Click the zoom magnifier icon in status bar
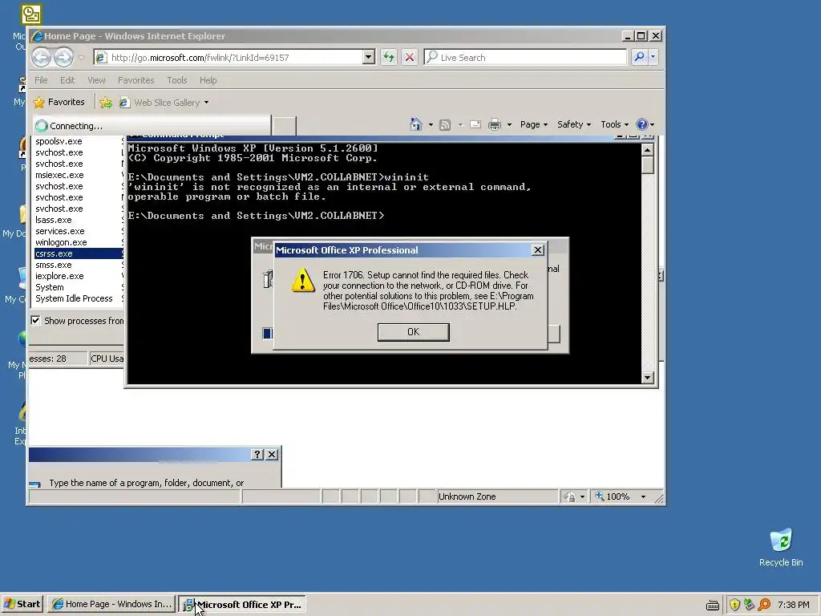The image size is (821, 616). [x=600, y=496]
